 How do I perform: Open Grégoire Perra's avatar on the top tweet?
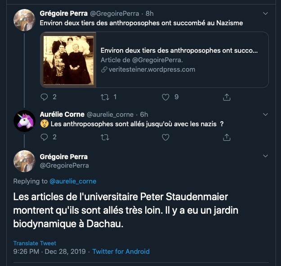pyautogui.click(x=24, y=20)
